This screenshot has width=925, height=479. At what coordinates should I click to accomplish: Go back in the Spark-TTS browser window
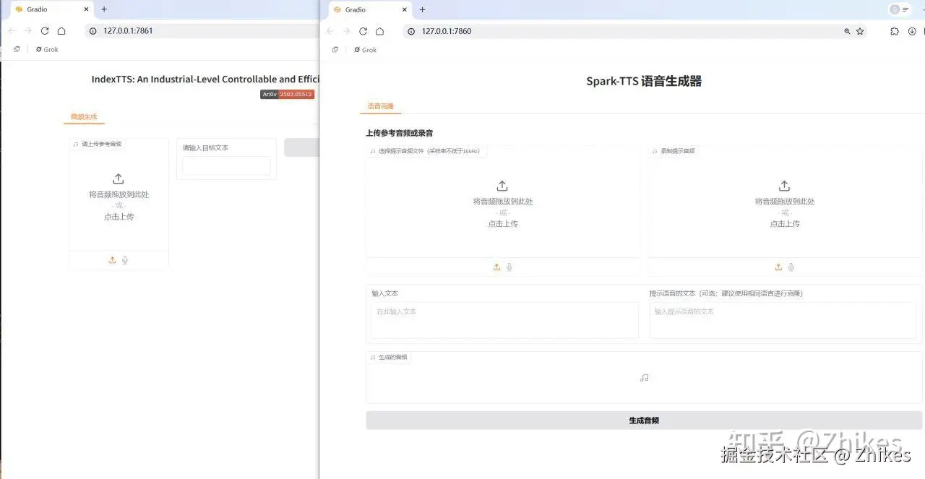[x=330, y=31]
